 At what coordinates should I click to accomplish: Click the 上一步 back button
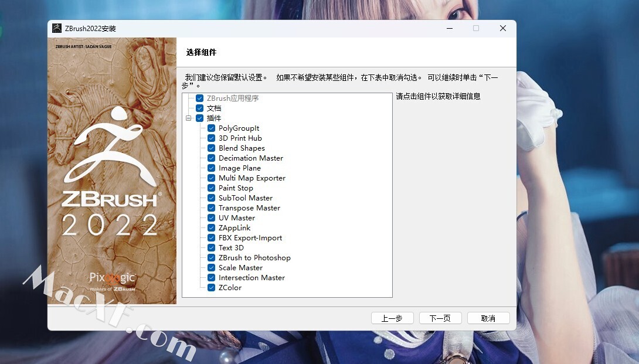pos(392,318)
